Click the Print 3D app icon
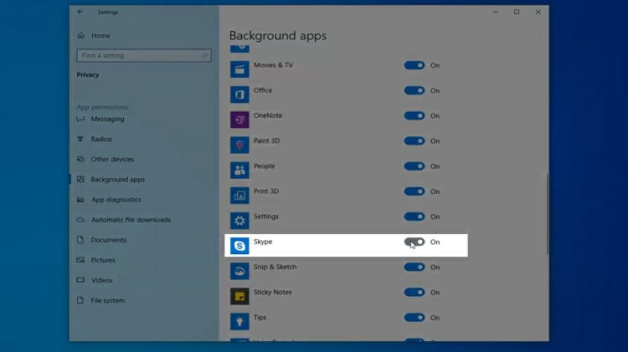Screen dimensions: 628x352 239,195
